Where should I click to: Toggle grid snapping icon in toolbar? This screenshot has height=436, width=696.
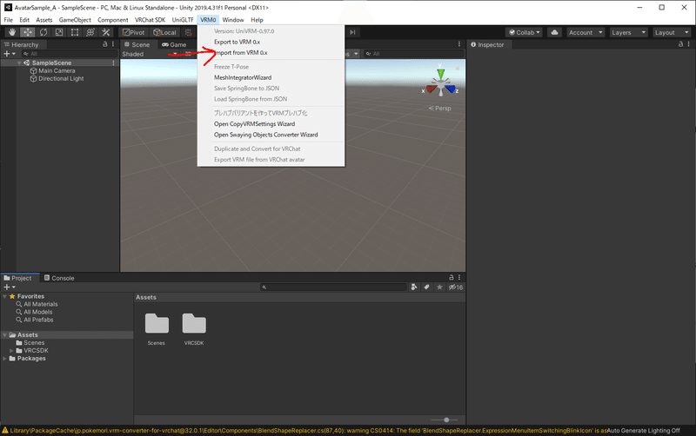189,32
